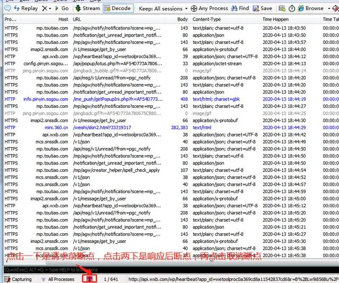This screenshot has height=283, width=339.
Task: Select the api.wxb.com heartbeat session at 18:44:42
Action: coord(171,135)
